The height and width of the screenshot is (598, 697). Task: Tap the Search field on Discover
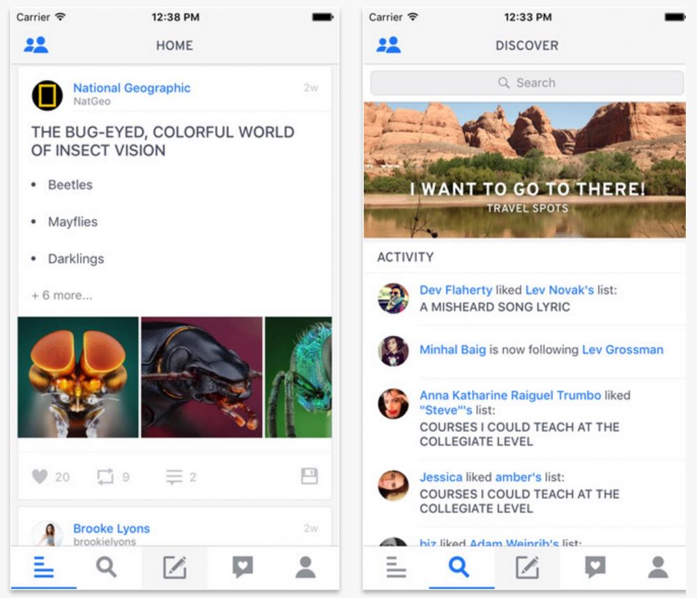(527, 83)
